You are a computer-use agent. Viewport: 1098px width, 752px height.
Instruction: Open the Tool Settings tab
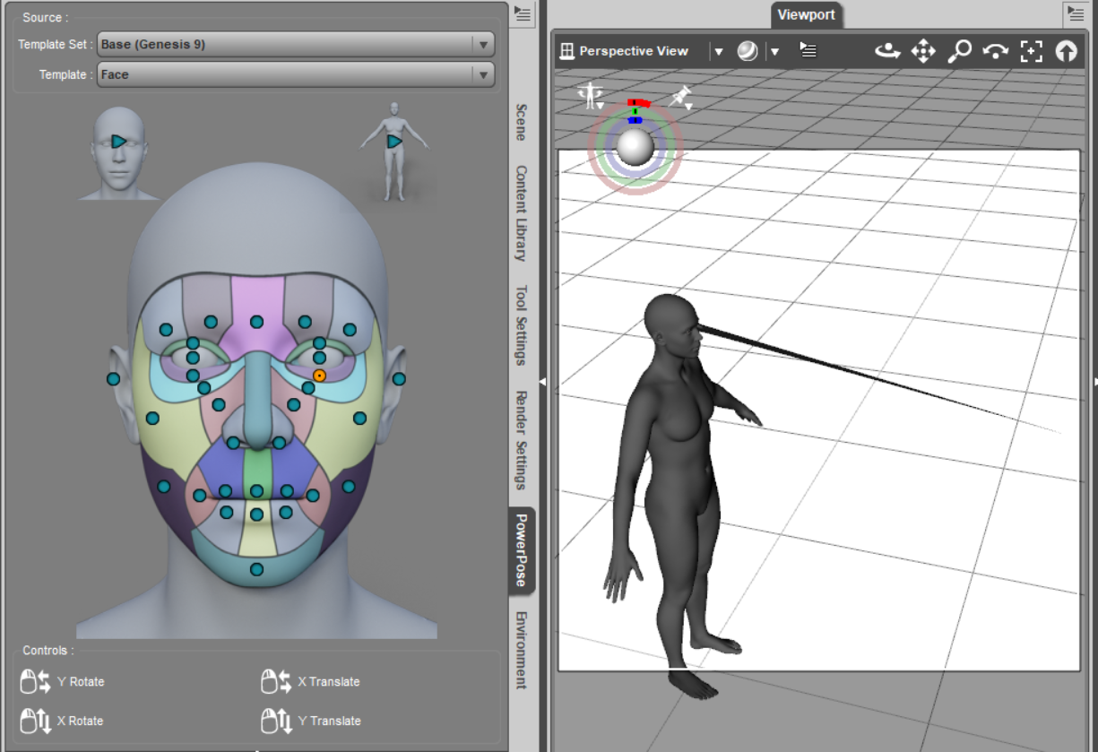click(521, 325)
